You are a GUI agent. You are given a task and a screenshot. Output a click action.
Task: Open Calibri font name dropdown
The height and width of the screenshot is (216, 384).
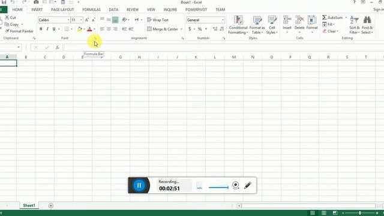68,20
